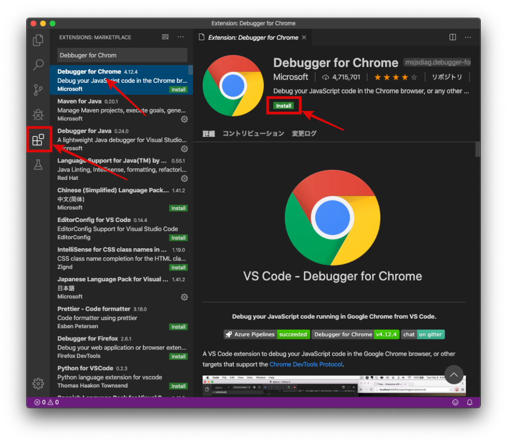Click the scroll-to-top arrow button

454,375
